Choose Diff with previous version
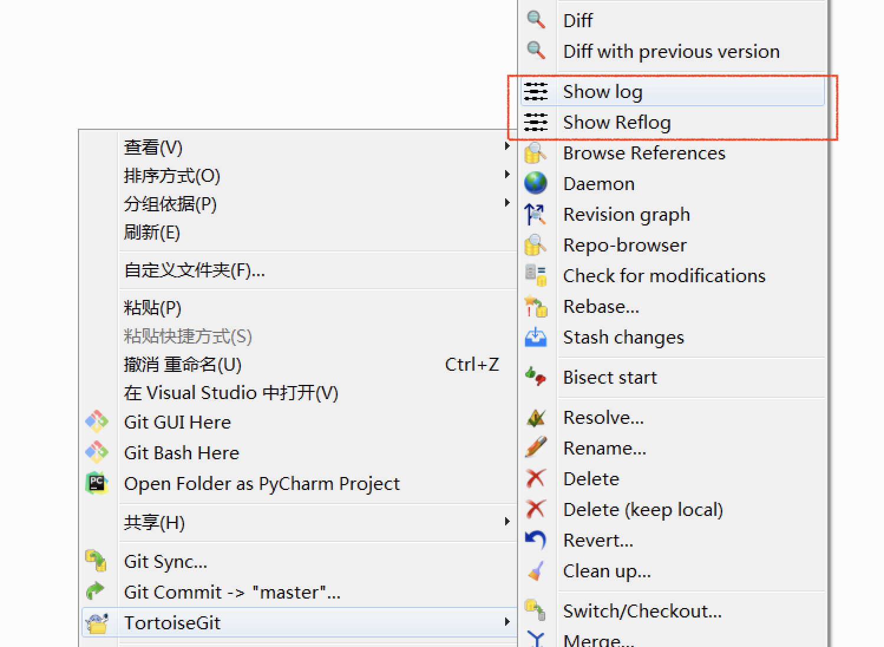The image size is (884, 647). [x=671, y=51]
